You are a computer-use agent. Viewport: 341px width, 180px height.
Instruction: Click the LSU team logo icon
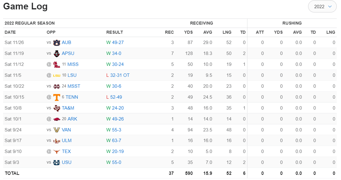(x=57, y=75)
